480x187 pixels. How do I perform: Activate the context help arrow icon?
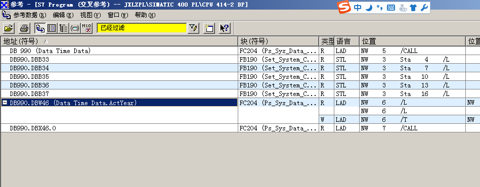pyautogui.click(x=225, y=28)
